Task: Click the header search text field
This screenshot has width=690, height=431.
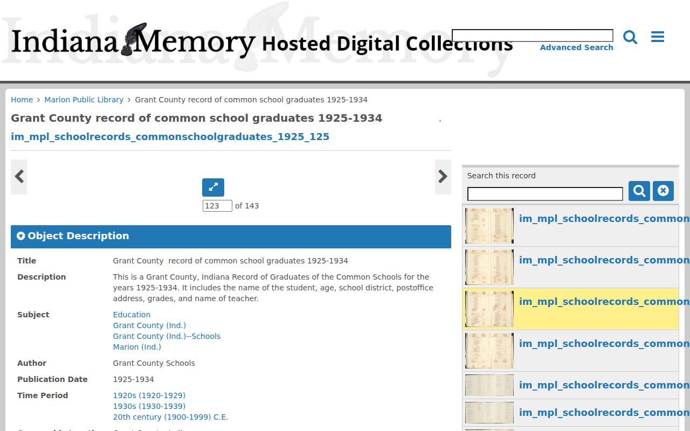Action: tap(533, 36)
